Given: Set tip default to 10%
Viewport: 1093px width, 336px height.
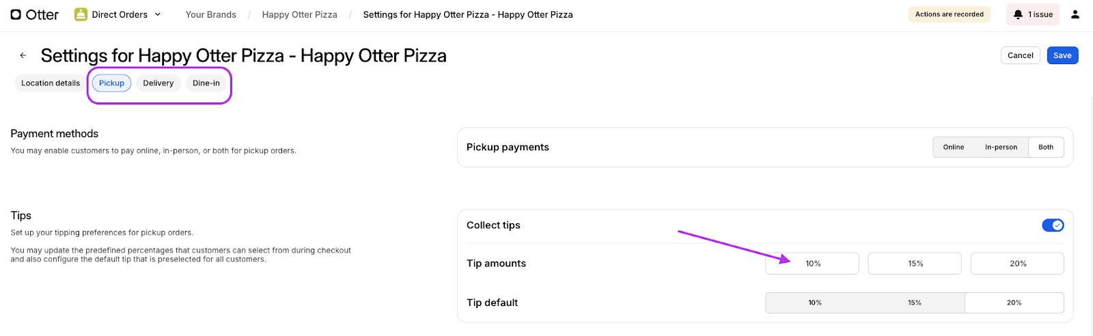Looking at the screenshot, I should click(815, 303).
